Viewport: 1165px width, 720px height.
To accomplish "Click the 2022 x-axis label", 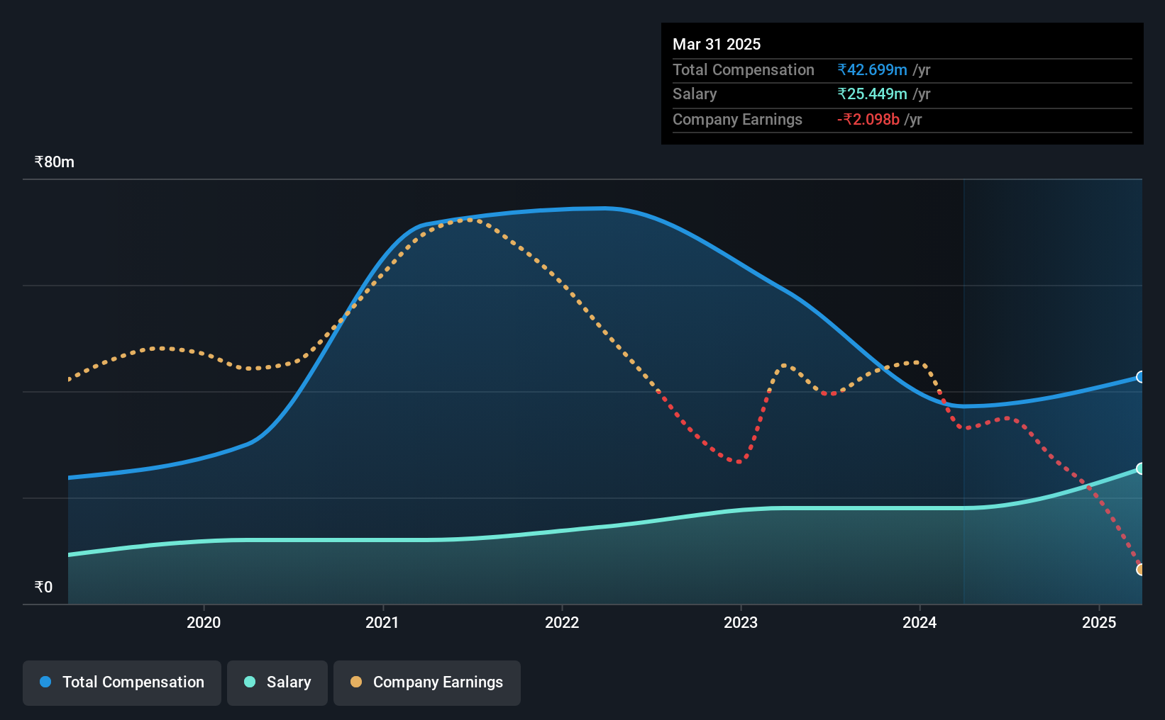I will 562,622.
